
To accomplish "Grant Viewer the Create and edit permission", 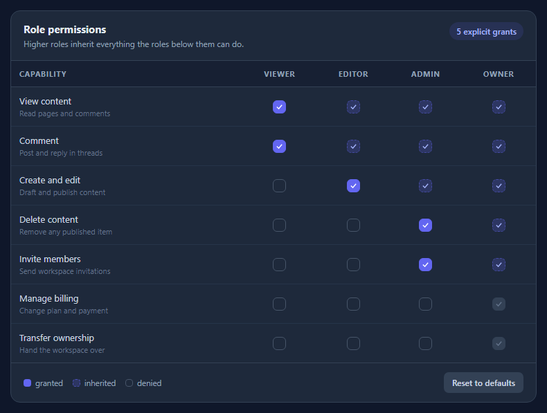I will tap(279, 186).
